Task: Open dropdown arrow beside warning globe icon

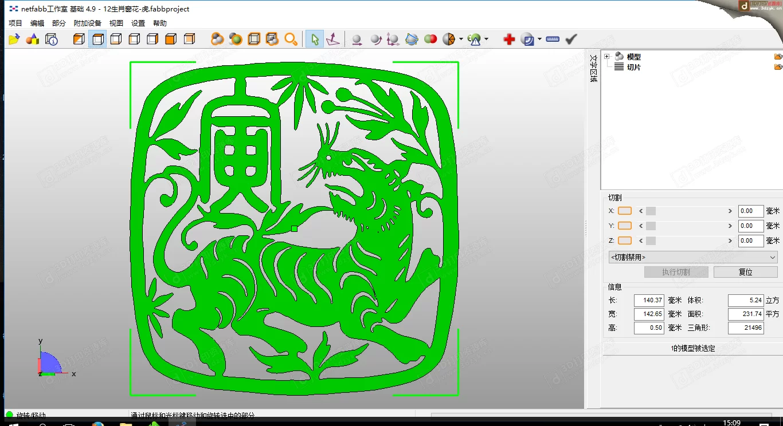Action: [x=486, y=40]
